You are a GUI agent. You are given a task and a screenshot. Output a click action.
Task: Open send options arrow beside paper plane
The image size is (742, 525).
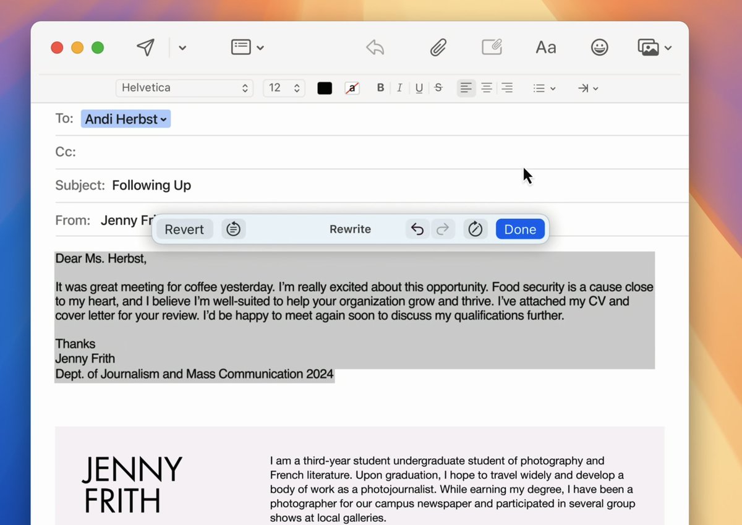[182, 48]
